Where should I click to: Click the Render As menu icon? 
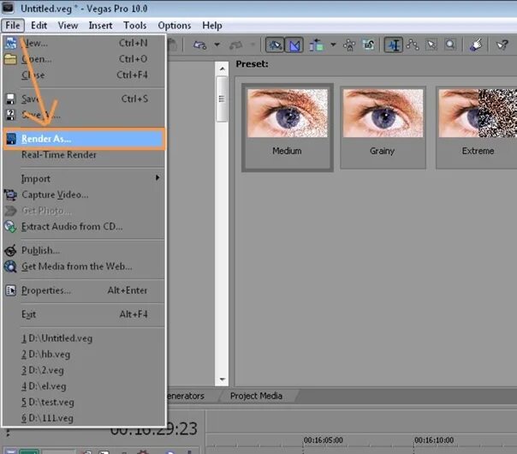pos(11,139)
